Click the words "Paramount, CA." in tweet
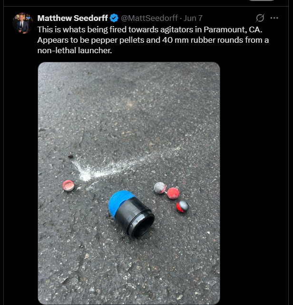 click(233, 29)
